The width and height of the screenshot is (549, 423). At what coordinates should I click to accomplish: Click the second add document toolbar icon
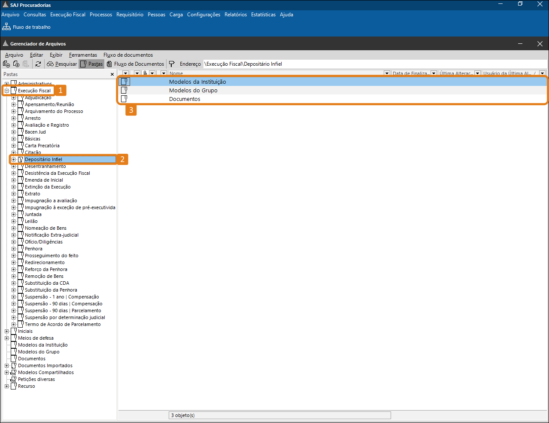click(16, 64)
